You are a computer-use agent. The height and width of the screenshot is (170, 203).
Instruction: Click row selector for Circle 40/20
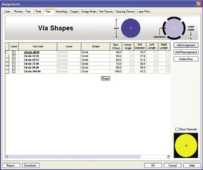click(x=7, y=52)
